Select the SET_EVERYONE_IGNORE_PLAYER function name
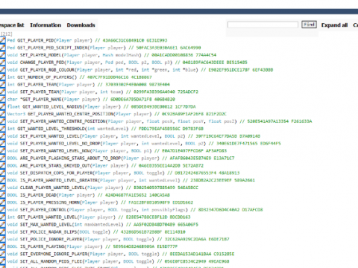The height and width of the screenshot is (268, 358). pos(54,254)
